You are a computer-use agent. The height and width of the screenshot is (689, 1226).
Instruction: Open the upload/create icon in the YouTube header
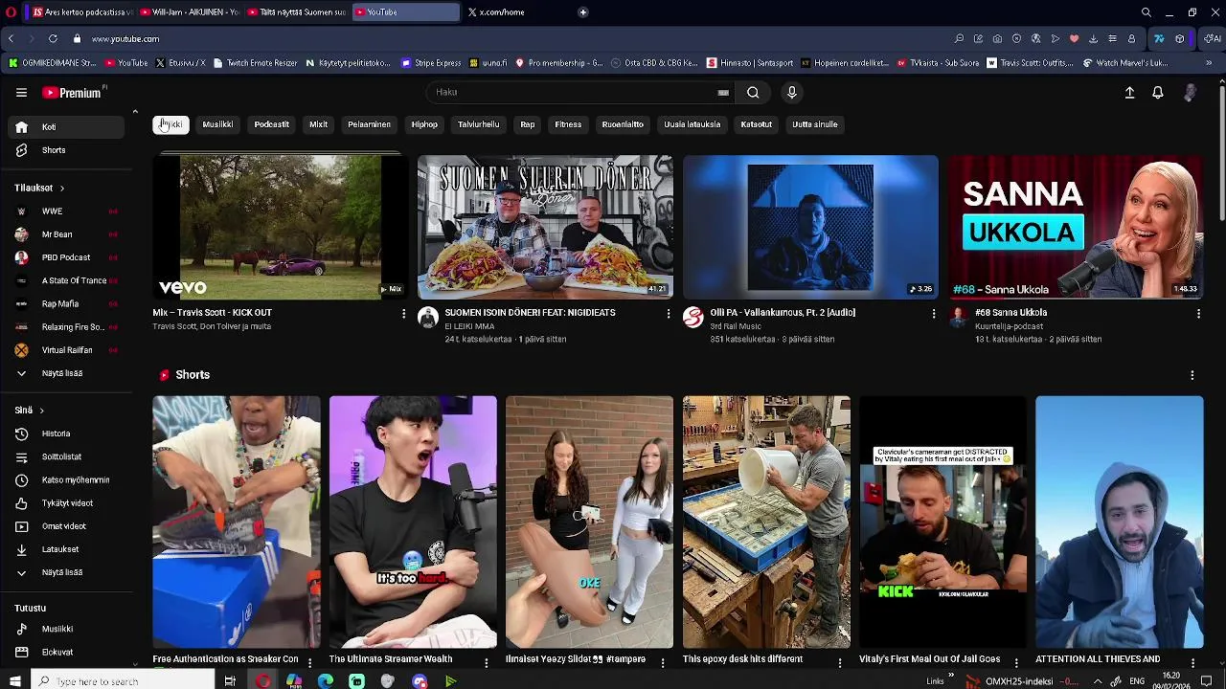[x=1129, y=93]
